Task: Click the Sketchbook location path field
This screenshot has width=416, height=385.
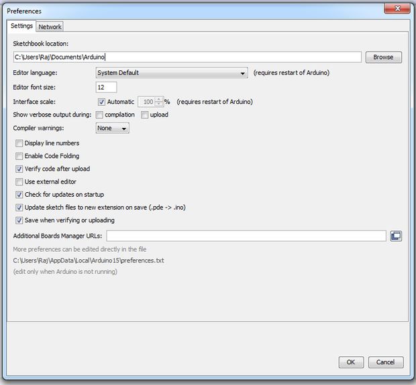Action: tap(187, 57)
